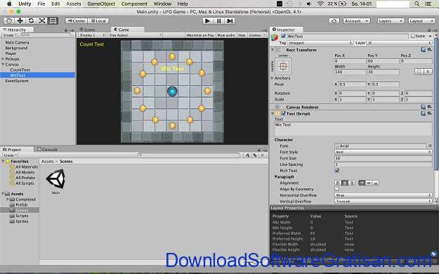
Task: Disable the Rich Text checkbox
Action: pyautogui.click(x=337, y=171)
